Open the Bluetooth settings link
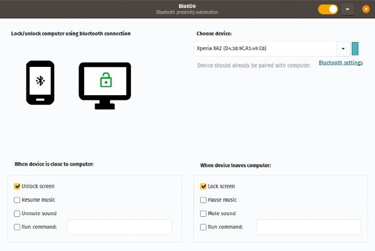 click(x=340, y=62)
